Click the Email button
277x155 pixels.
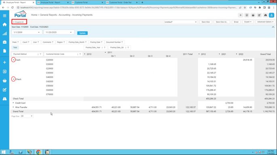[x=236, y=22]
